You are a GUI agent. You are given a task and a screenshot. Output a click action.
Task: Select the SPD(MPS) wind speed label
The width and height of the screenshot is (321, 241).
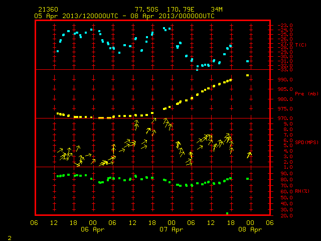[x=306, y=142]
